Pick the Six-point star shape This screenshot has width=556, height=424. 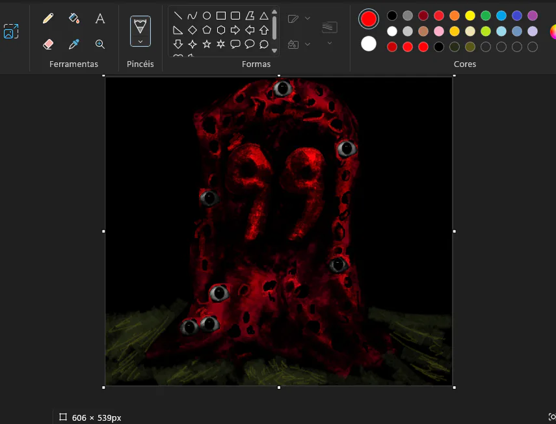221,44
